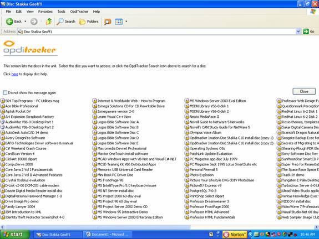
Task: Open the View menu
Action: (30, 12)
